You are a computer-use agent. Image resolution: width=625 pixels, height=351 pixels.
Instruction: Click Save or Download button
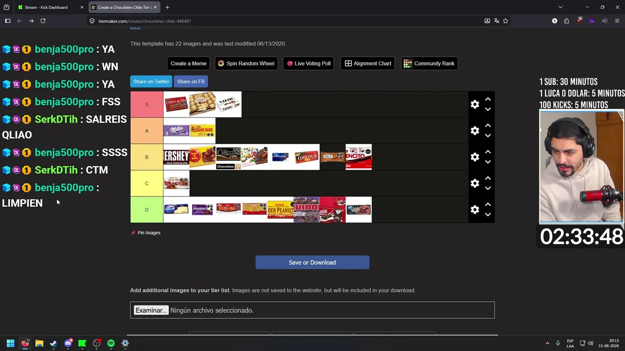point(312,262)
